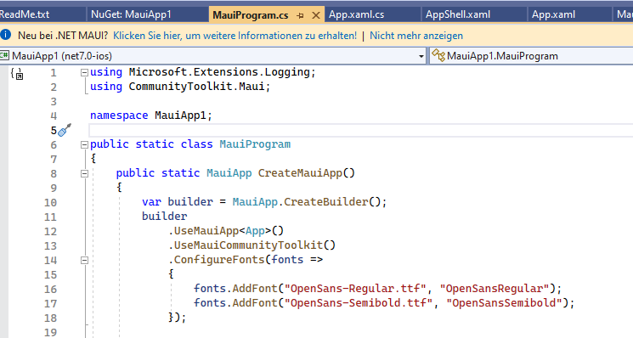Click the namespace MauiApp1 declaration
The width and height of the screenshot is (633, 338).
151,115
